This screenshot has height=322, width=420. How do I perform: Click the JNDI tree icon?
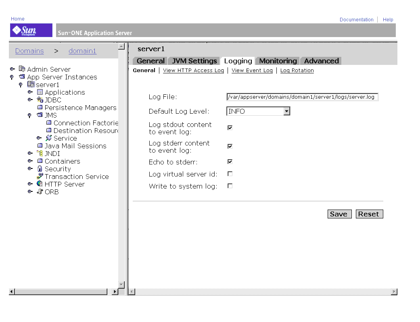40,153
